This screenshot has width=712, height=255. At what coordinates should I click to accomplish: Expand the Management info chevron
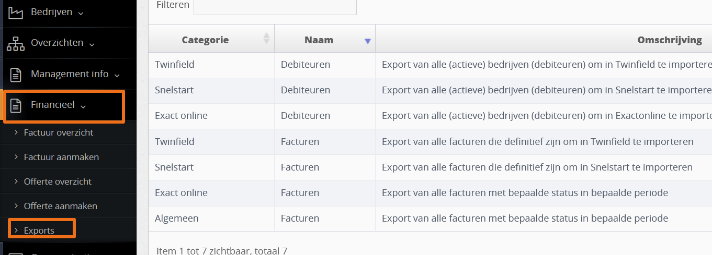117,76
